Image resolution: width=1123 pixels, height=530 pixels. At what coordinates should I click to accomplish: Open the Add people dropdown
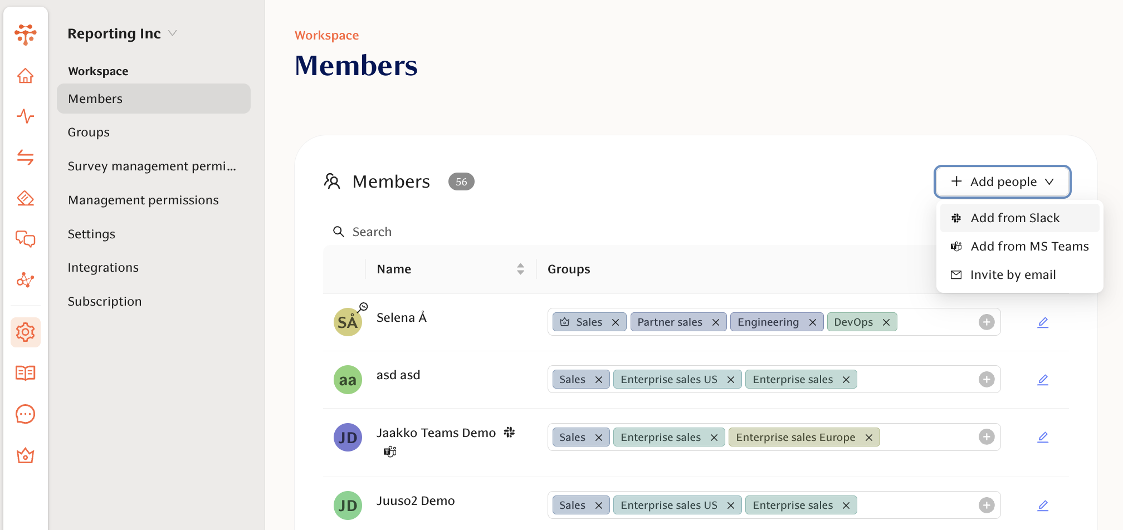(1002, 181)
